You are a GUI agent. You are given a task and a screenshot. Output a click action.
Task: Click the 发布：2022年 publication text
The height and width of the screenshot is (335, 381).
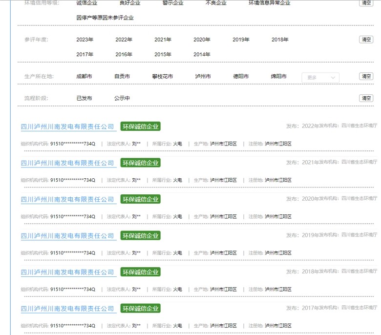coord(302,126)
